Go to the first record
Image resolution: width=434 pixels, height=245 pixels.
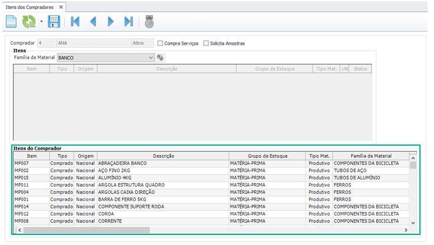(75, 22)
